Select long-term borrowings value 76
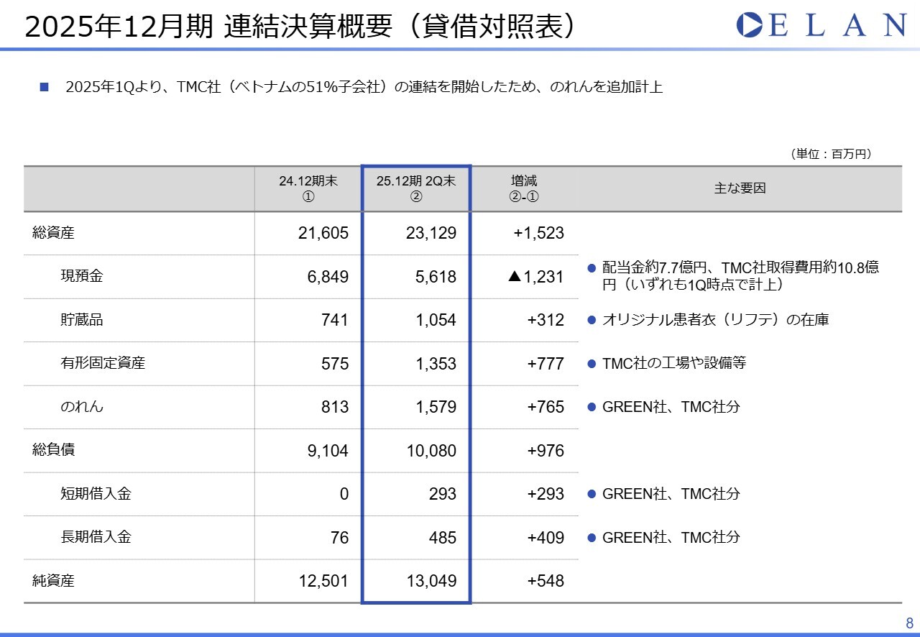 (340, 538)
